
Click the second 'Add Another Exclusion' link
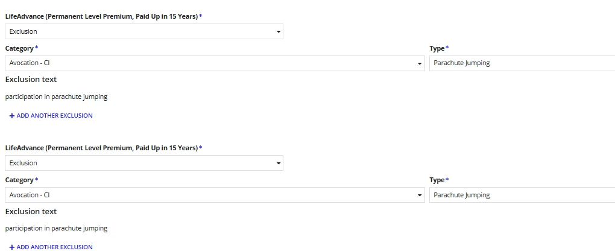pyautogui.click(x=51, y=247)
